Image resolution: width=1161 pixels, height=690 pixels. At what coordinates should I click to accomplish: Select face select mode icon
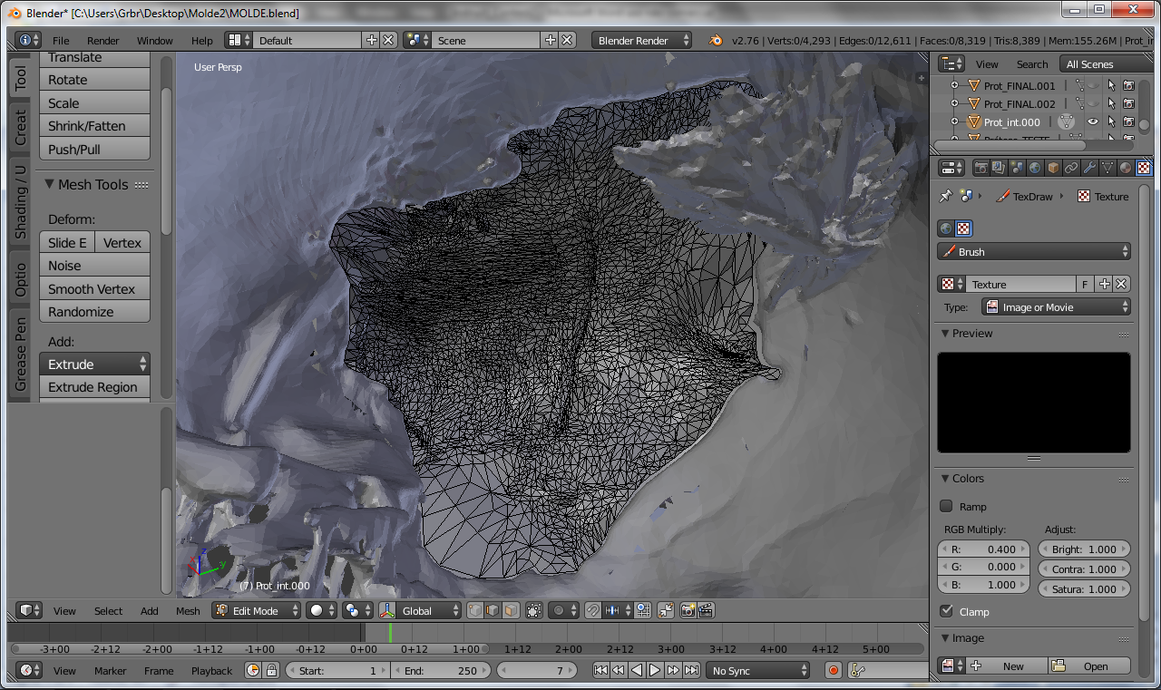(511, 610)
